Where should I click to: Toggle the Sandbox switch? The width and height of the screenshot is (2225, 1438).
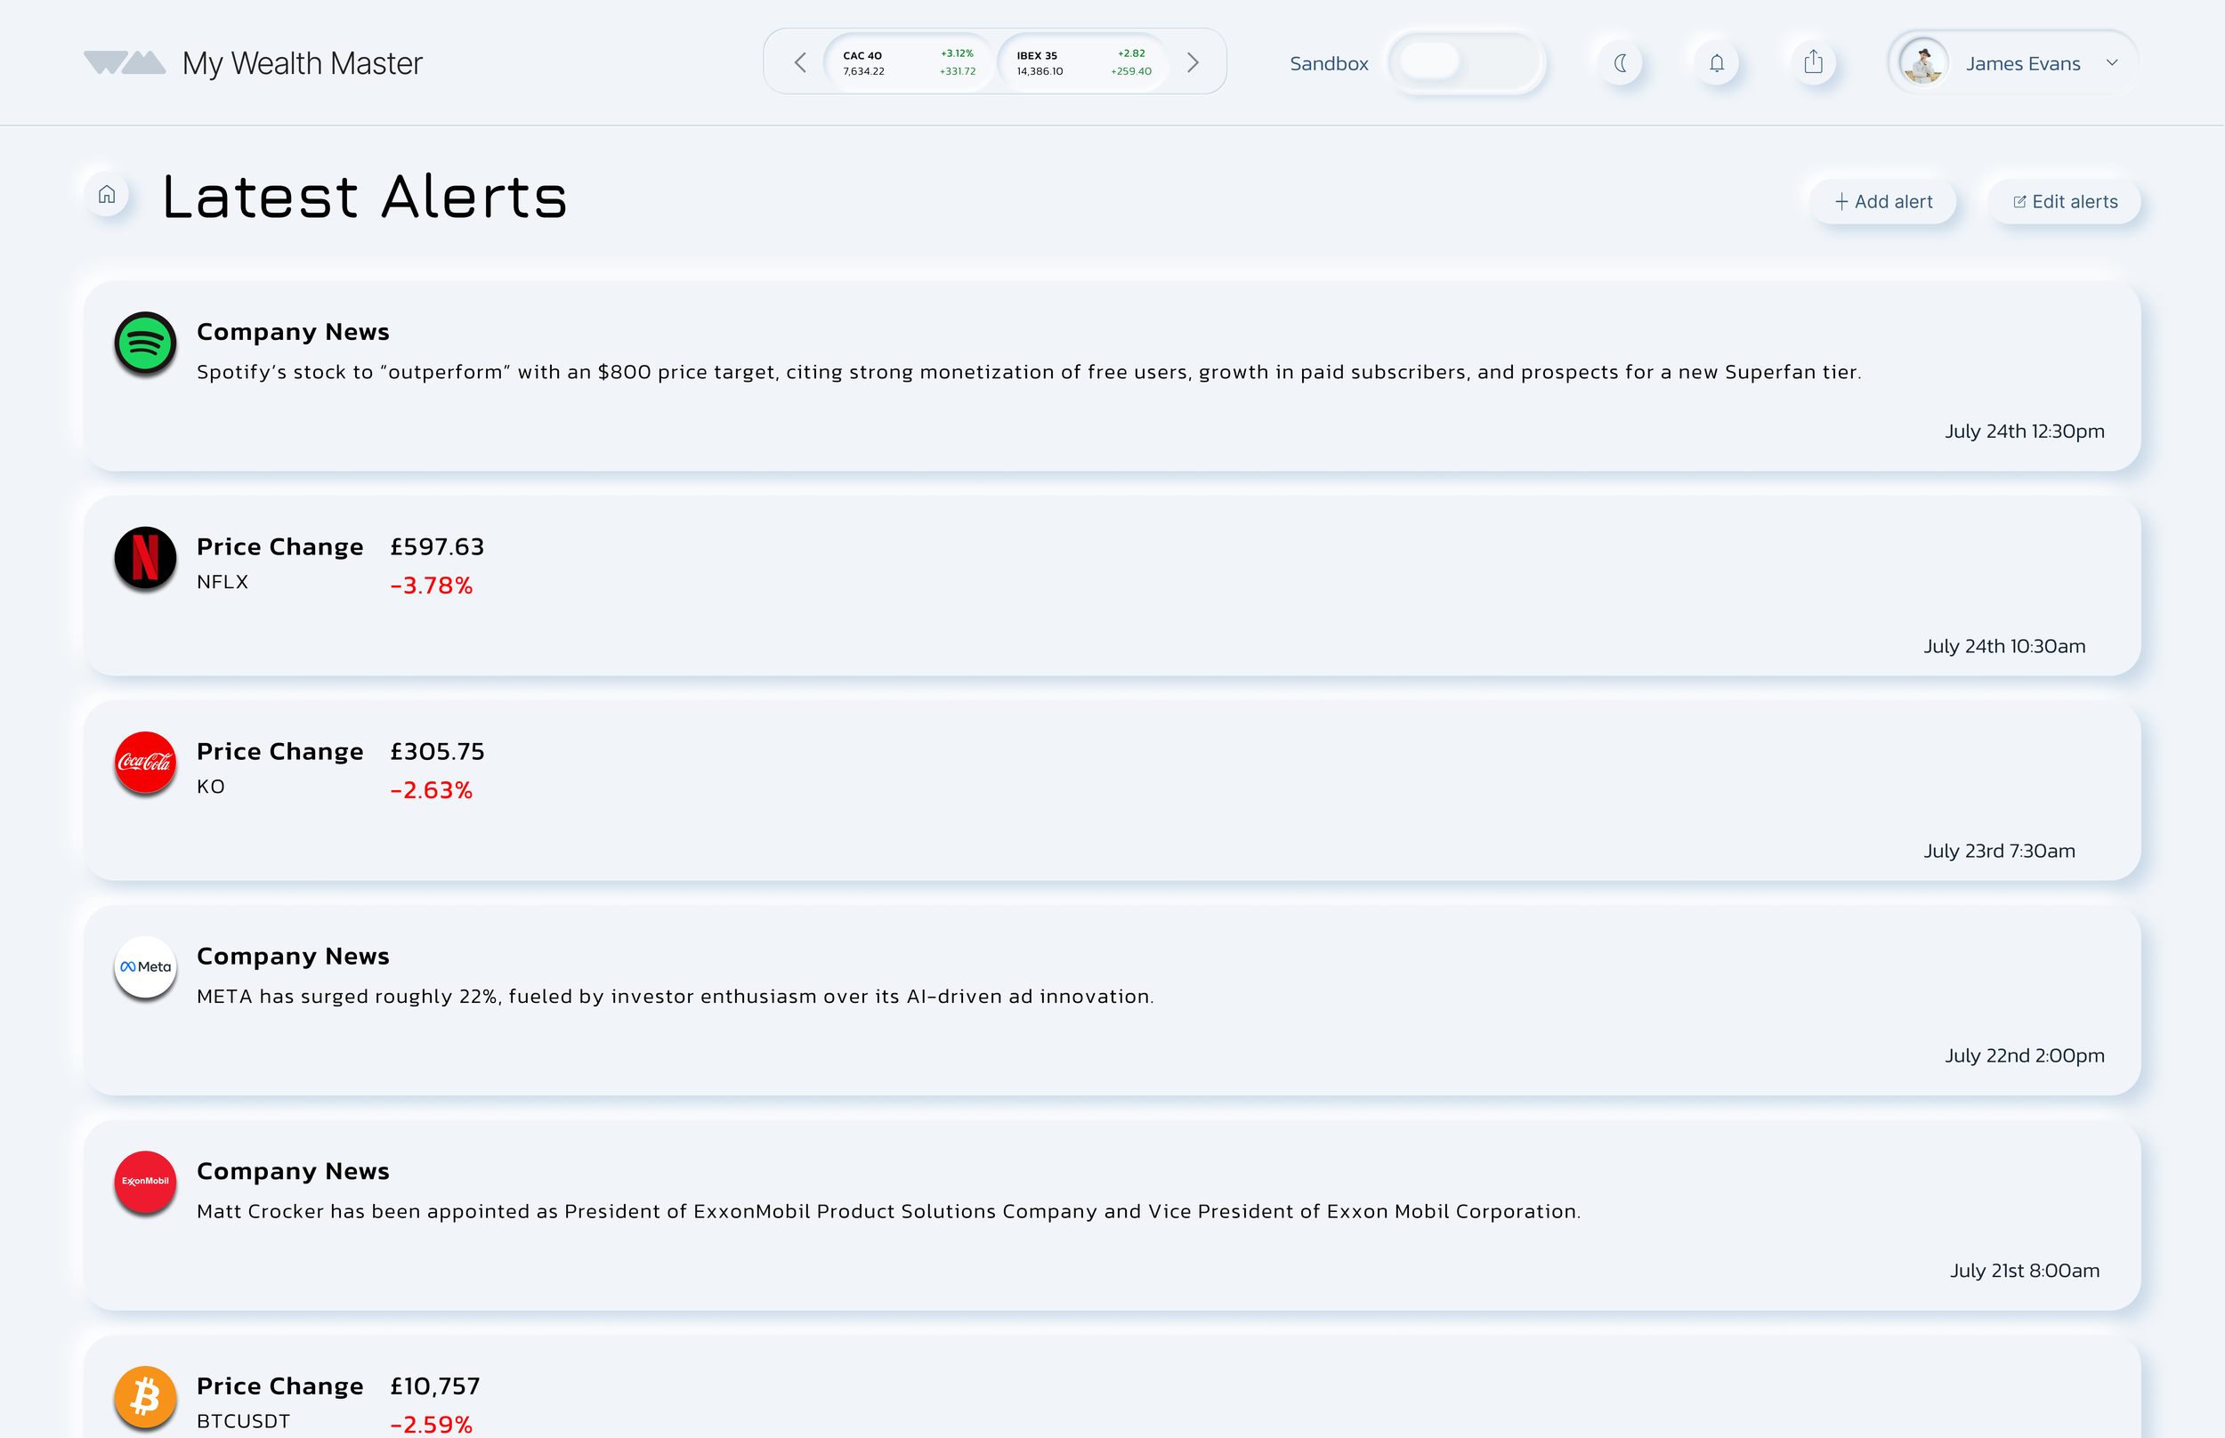click(x=1466, y=62)
